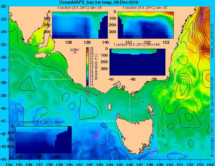
Task: Click the "134" longitude label on bottom axis
Action: (9, 164)
